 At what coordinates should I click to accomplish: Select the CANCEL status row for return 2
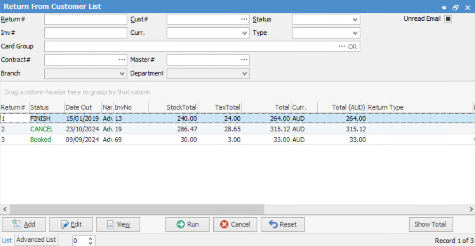coord(41,129)
